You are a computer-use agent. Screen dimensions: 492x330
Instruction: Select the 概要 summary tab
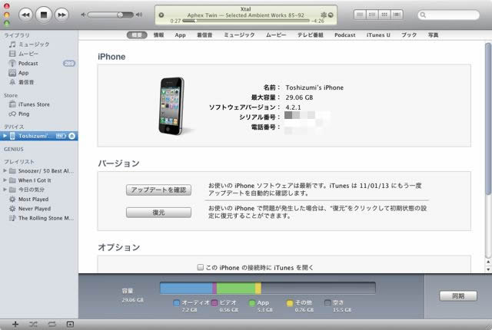coord(137,35)
